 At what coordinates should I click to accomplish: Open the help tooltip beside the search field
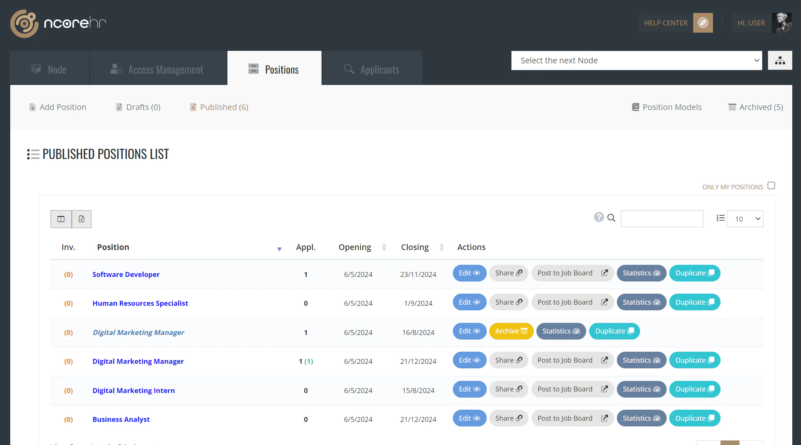[599, 218]
